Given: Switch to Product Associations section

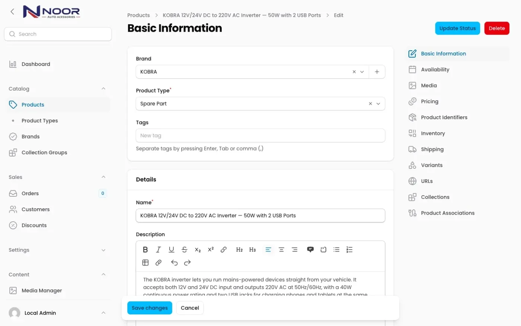Looking at the screenshot, I should coord(458,213).
